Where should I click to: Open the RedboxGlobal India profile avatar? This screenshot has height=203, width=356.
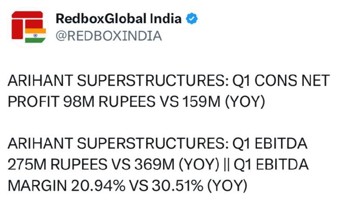[x=28, y=27]
